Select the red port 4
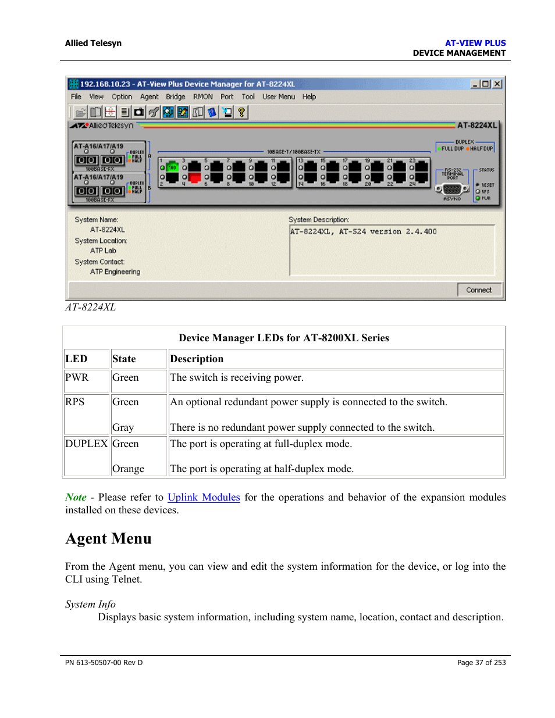This screenshot has height=718, width=555. coord(194,177)
